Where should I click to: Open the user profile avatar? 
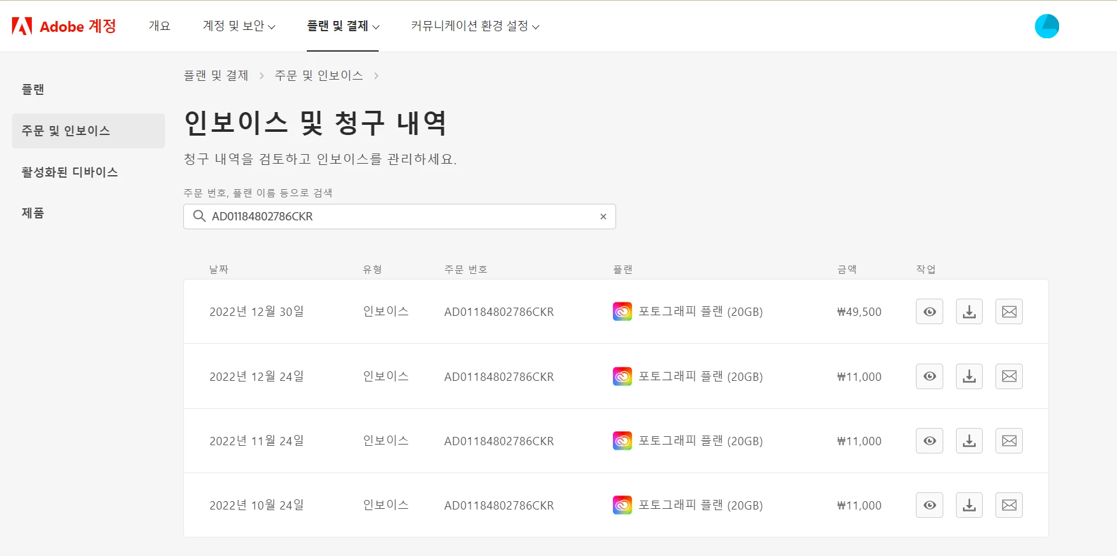pyautogui.click(x=1046, y=26)
